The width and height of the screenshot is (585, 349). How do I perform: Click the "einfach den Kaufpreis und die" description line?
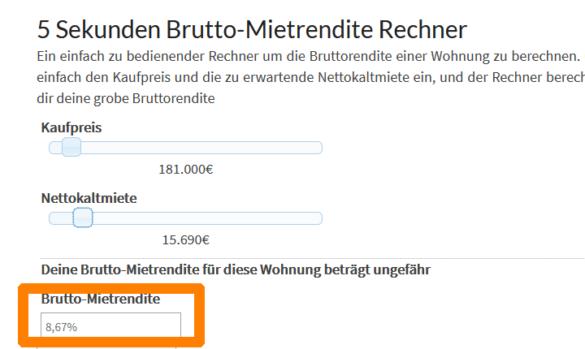pyautogui.click(x=309, y=78)
